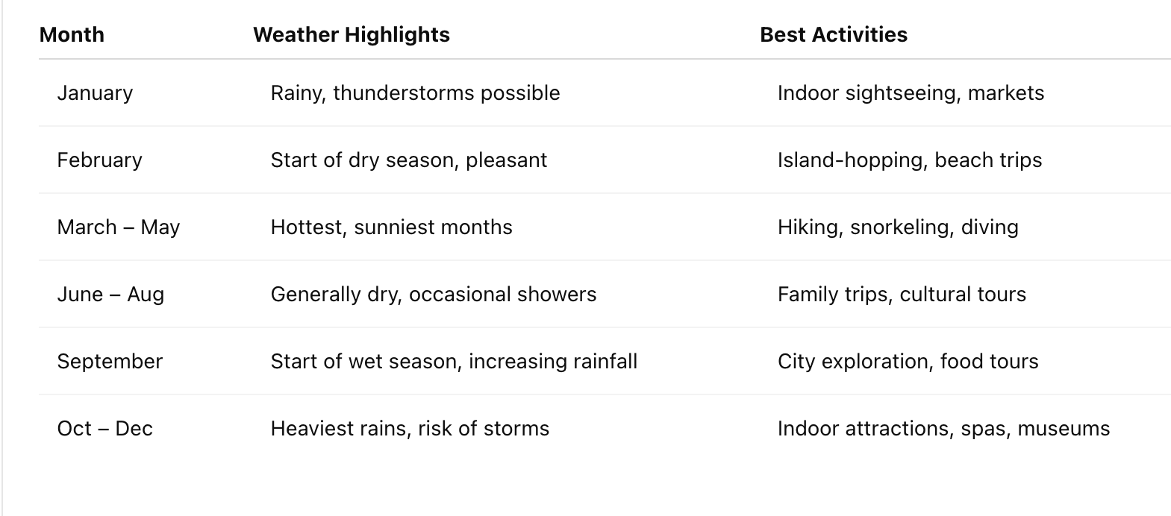Viewport: 1171px width, 516px height.
Task: Click the Best Activities column header
Action: tap(834, 35)
